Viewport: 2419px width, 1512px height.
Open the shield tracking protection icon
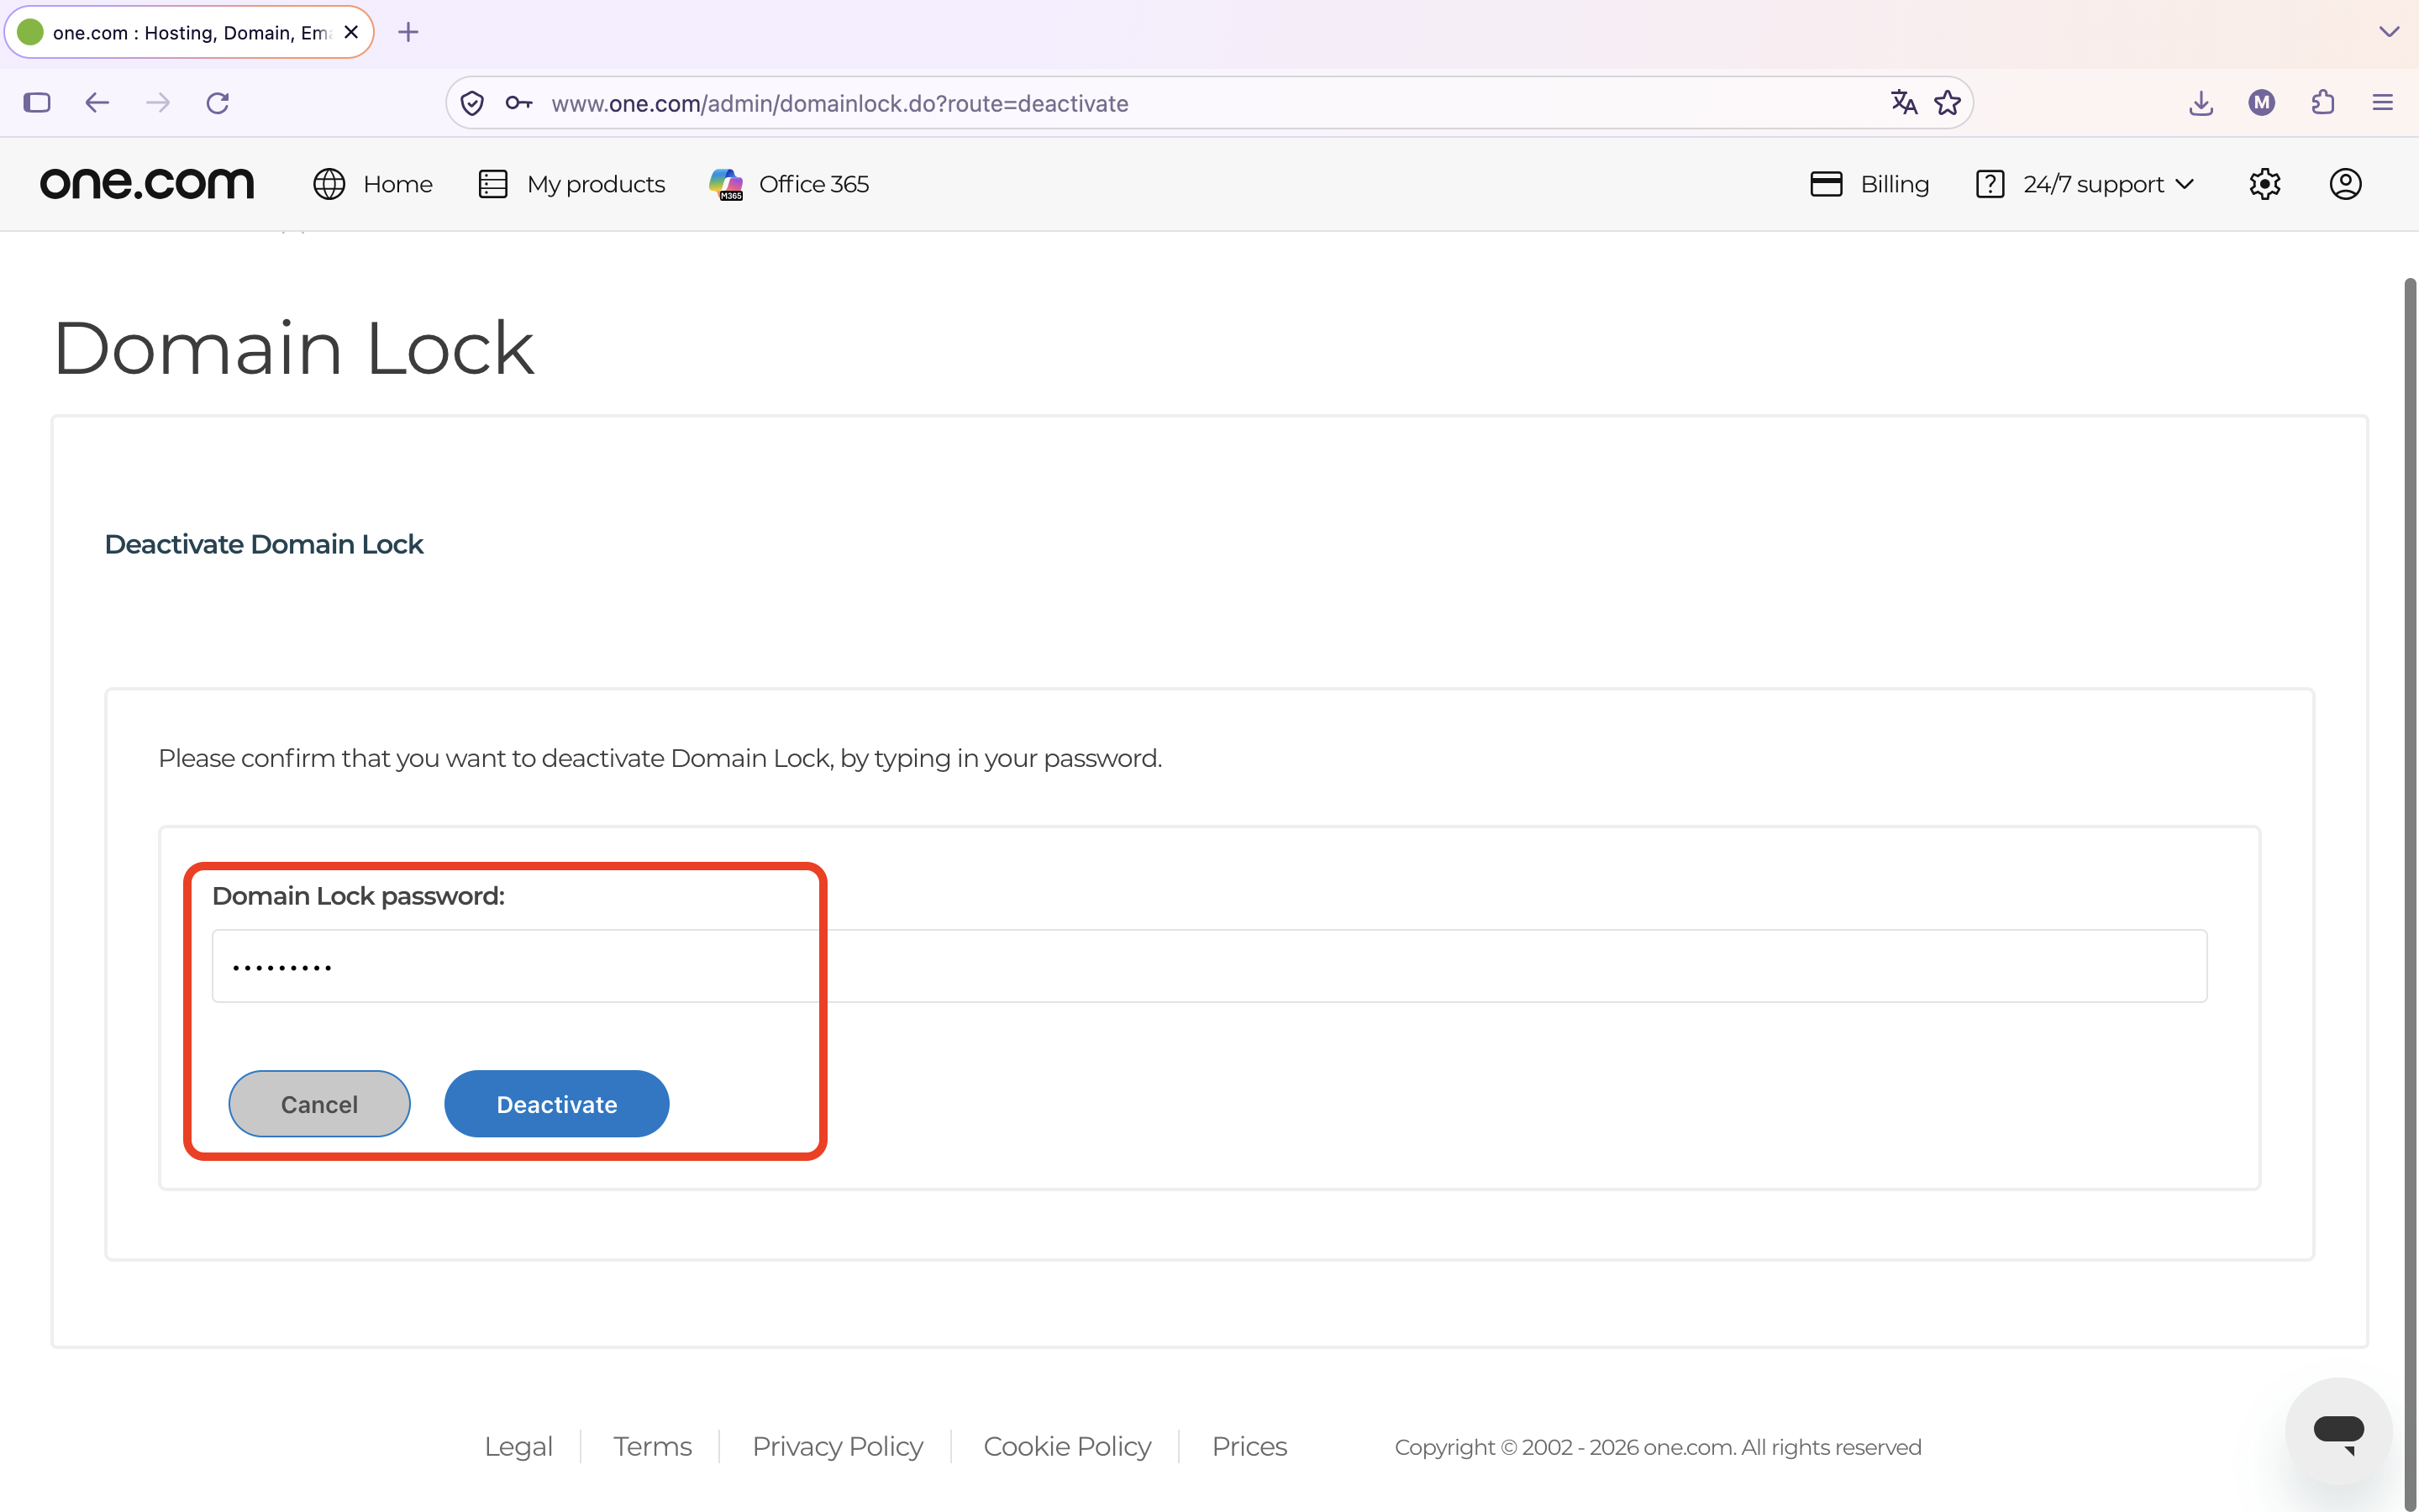point(472,103)
